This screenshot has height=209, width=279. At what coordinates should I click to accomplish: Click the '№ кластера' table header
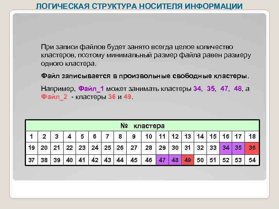[x=142, y=126]
